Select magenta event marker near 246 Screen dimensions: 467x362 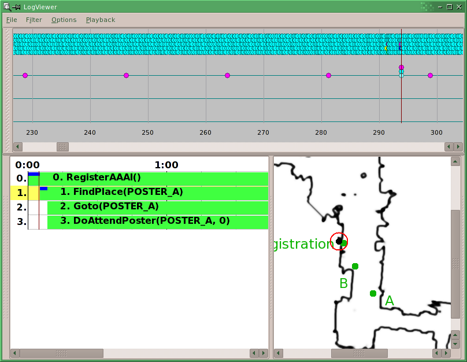coord(126,75)
